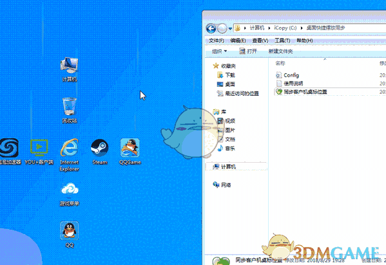
Task: Select 收藏夹 in the navigation pane
Action: click(224, 66)
